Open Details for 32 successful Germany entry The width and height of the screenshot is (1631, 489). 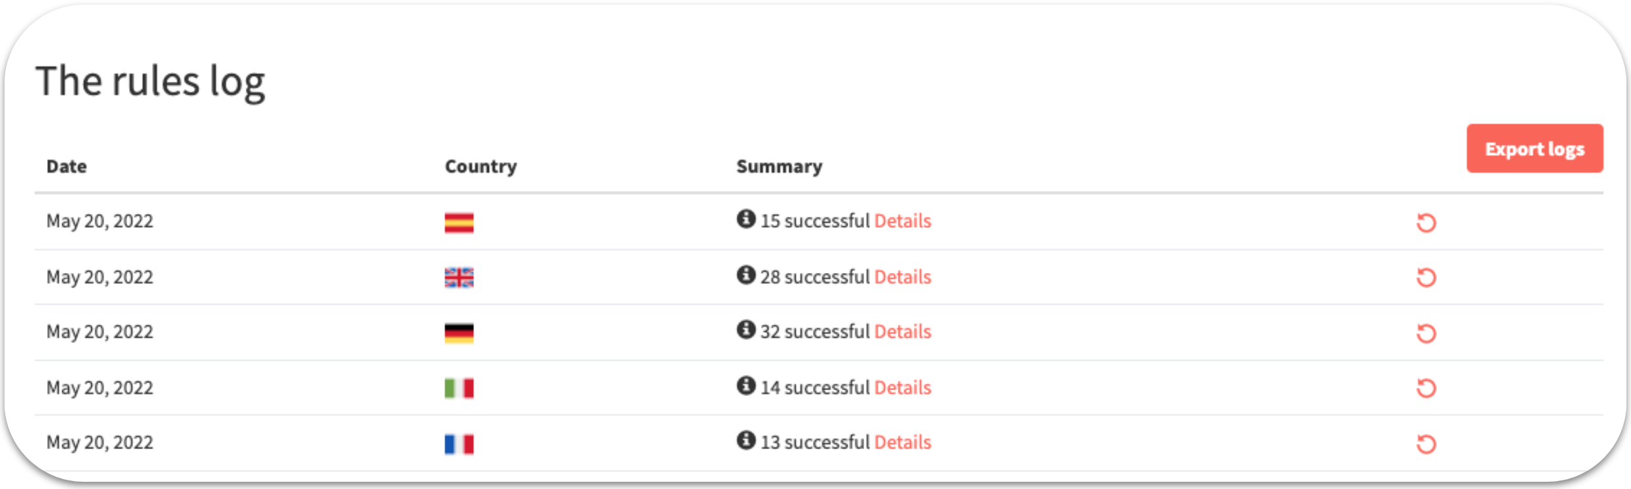tap(903, 332)
